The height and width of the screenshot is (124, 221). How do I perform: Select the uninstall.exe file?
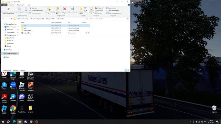(x=55, y=33)
